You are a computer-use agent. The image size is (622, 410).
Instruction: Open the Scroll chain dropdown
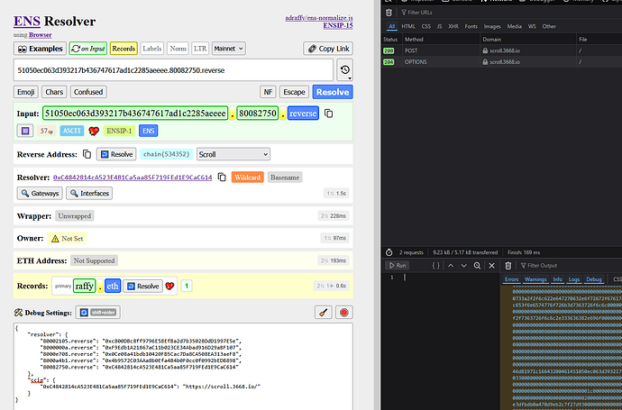click(x=233, y=154)
